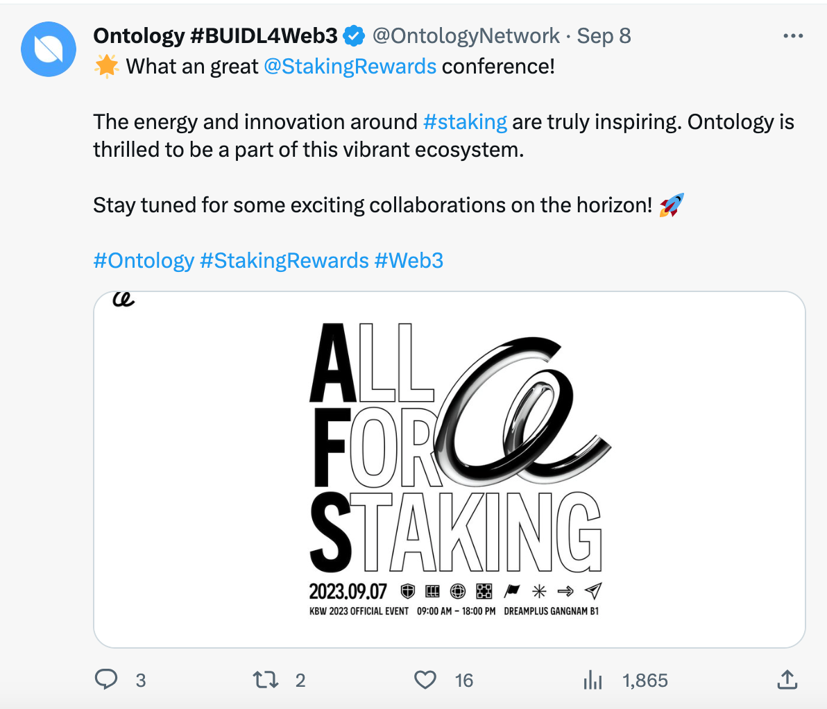The width and height of the screenshot is (827, 709).
Task: Open the All For Staking event image
Action: coord(449,470)
